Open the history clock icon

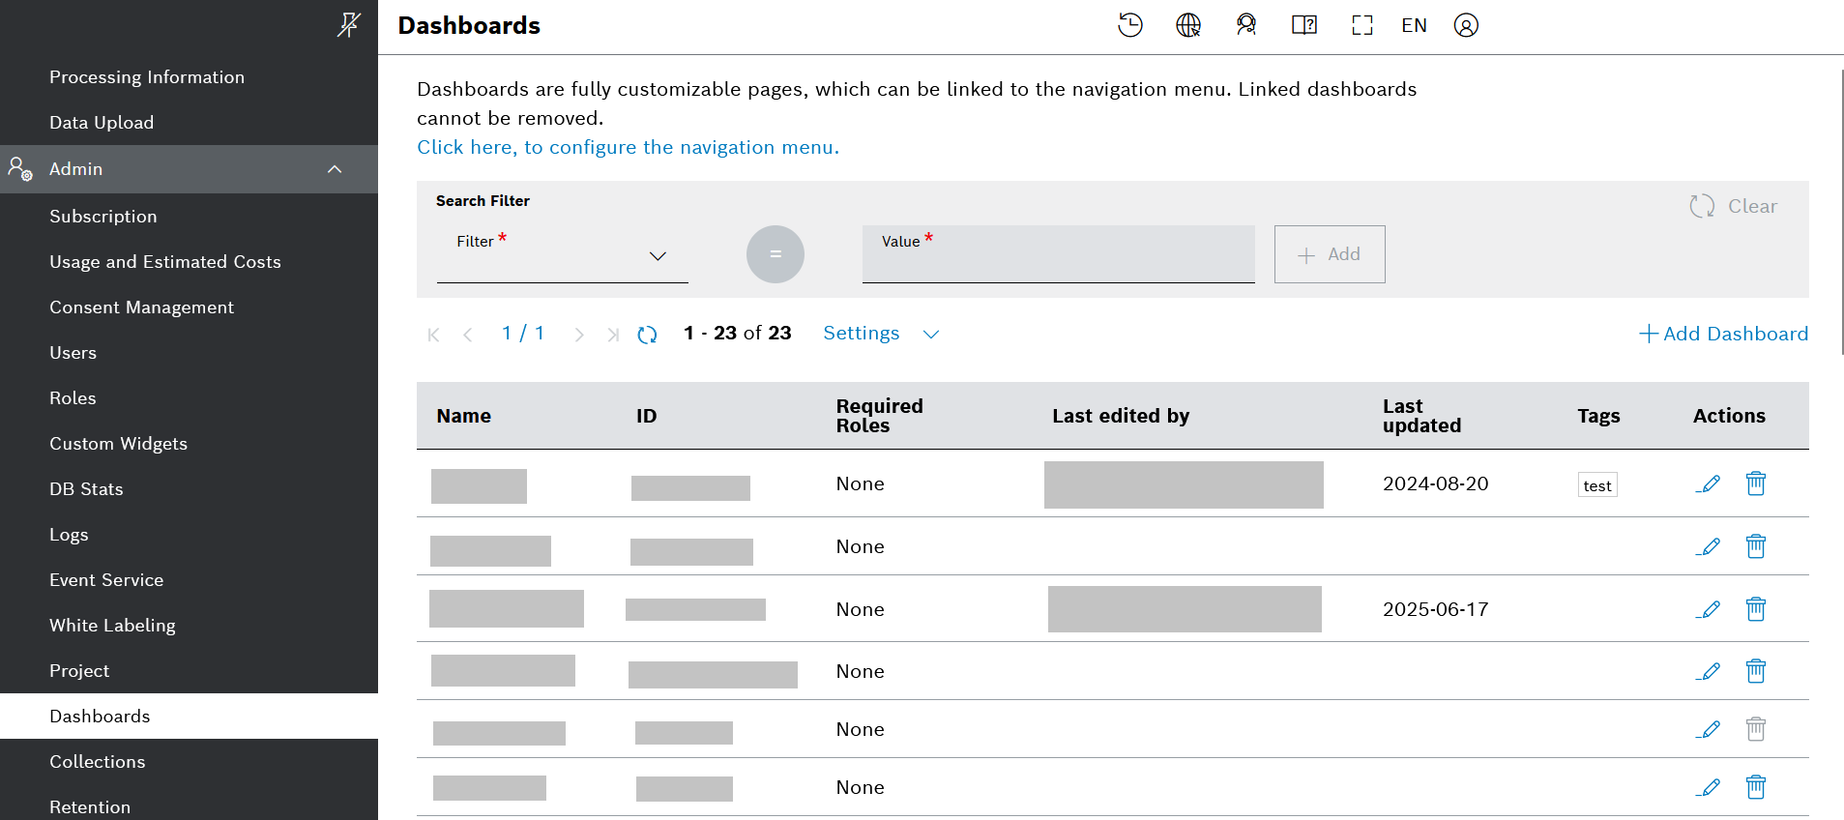coord(1129,25)
